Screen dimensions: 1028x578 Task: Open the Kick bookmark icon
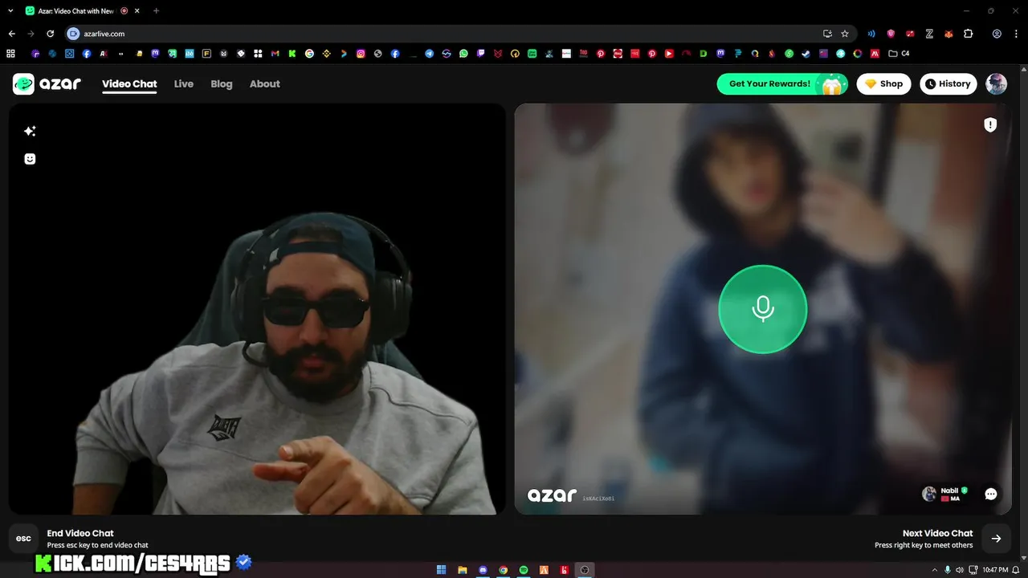click(x=292, y=54)
